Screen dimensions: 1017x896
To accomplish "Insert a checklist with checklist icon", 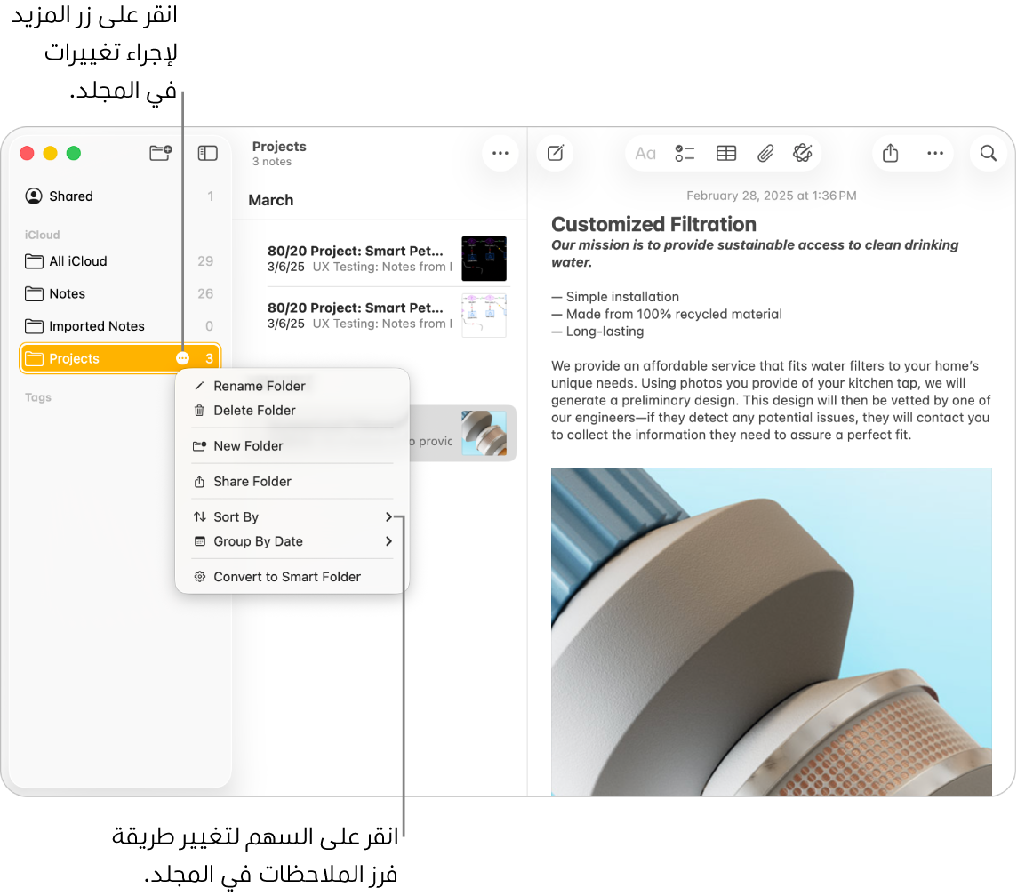I will (685, 154).
